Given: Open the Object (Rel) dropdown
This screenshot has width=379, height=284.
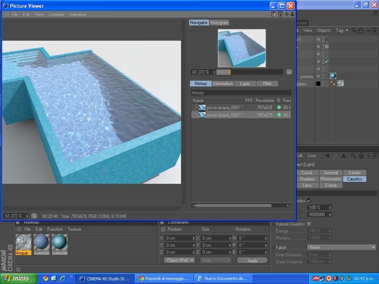Looking at the screenshot, I should pos(179,260).
